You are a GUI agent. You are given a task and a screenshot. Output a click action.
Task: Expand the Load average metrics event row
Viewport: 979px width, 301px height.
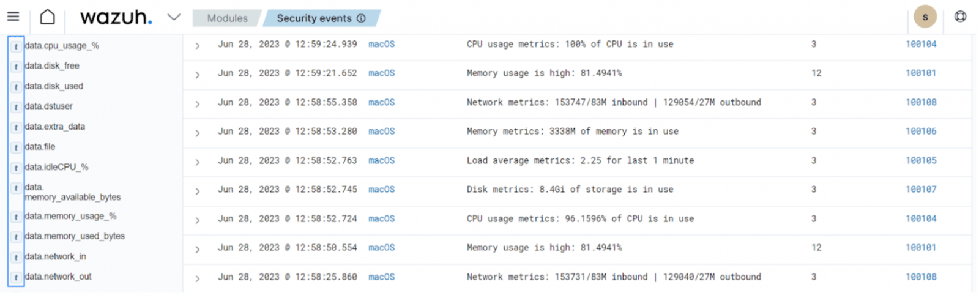coord(197,162)
